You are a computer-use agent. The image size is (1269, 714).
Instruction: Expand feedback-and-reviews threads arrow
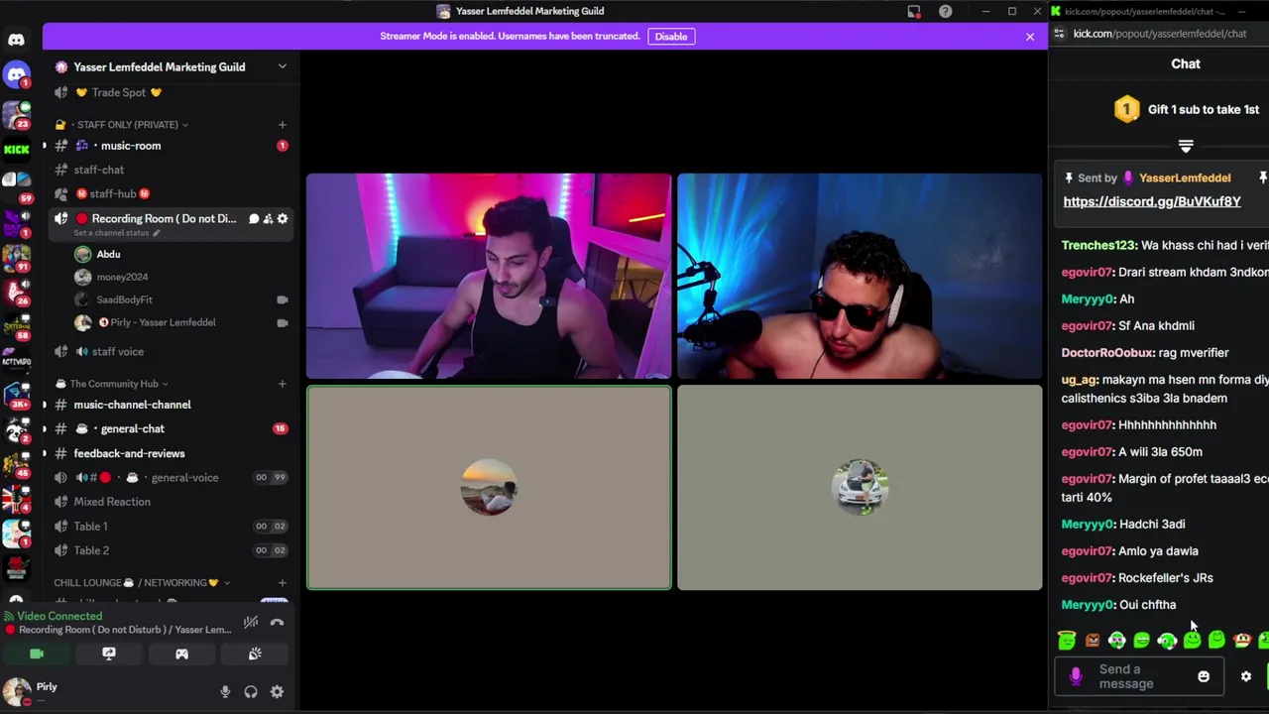44,453
